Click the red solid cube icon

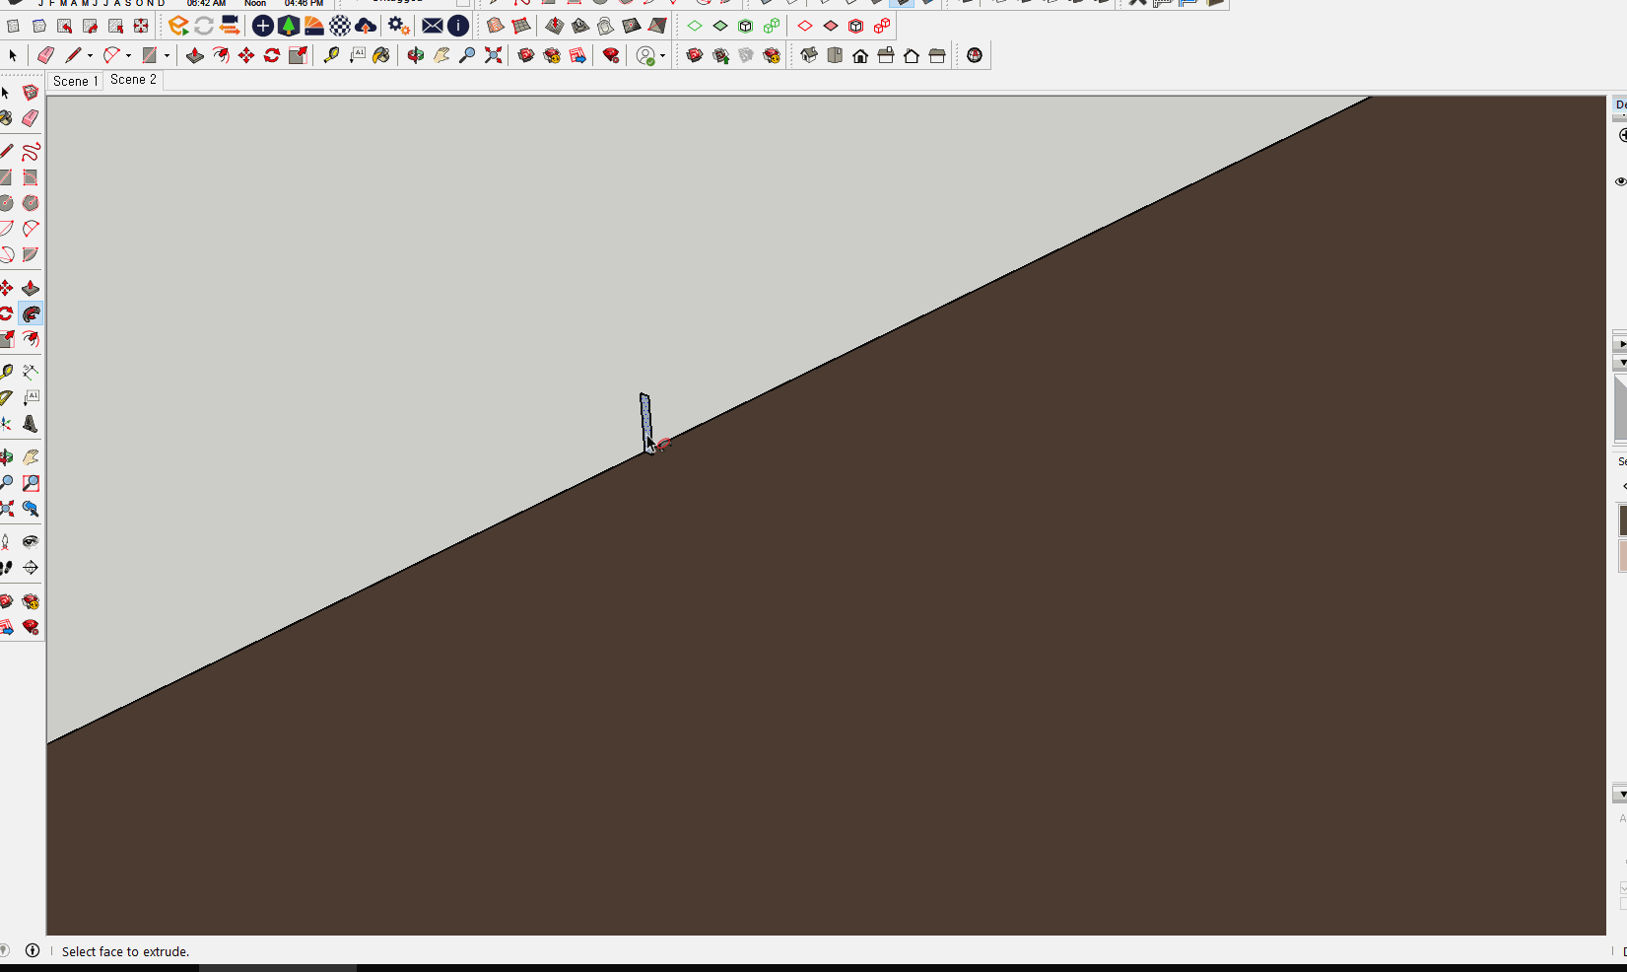pyautogui.click(x=856, y=26)
